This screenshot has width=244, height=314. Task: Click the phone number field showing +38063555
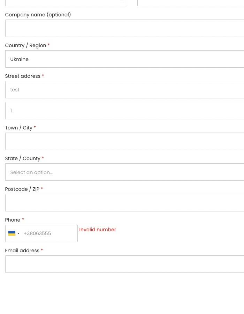[x=49, y=233]
